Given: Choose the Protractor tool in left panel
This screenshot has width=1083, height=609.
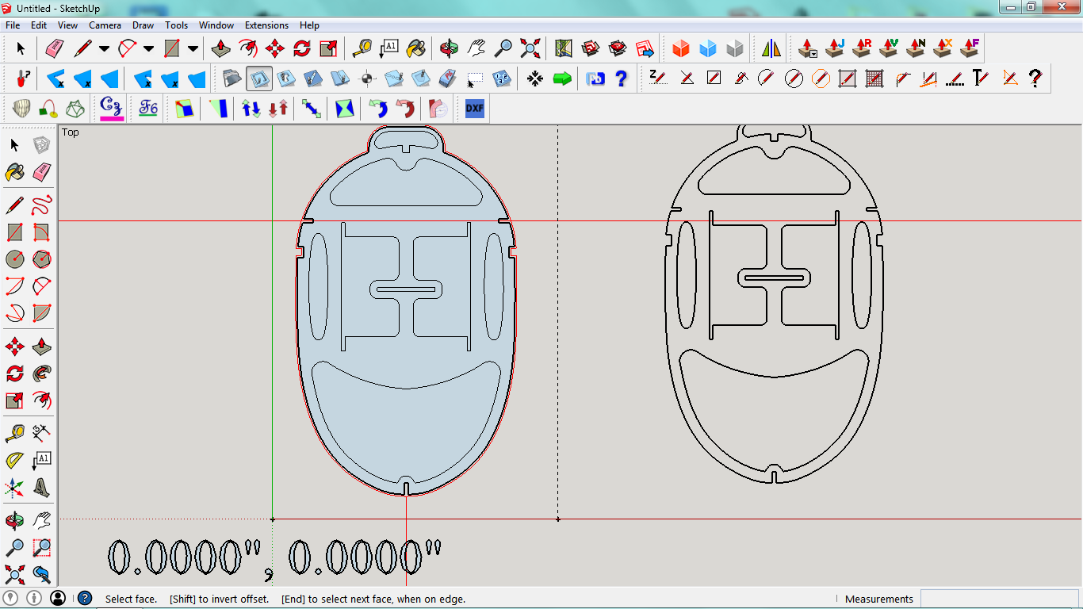Looking at the screenshot, I should (x=14, y=460).
